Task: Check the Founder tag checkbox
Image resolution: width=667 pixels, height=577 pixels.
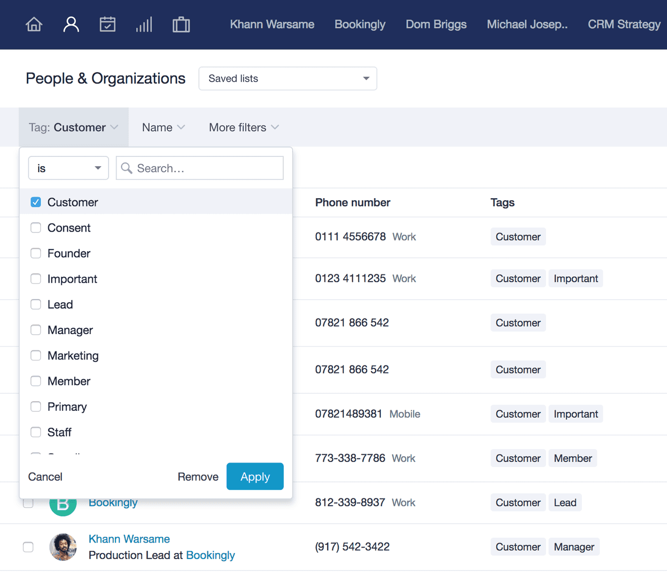Action: pos(36,253)
